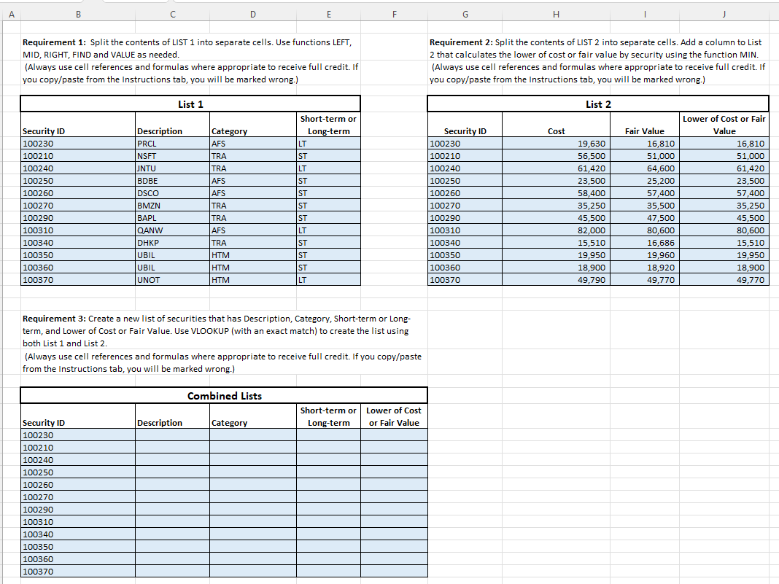779x584 pixels.
Task: Click the Fair Value header in List 2
Action: 644,131
